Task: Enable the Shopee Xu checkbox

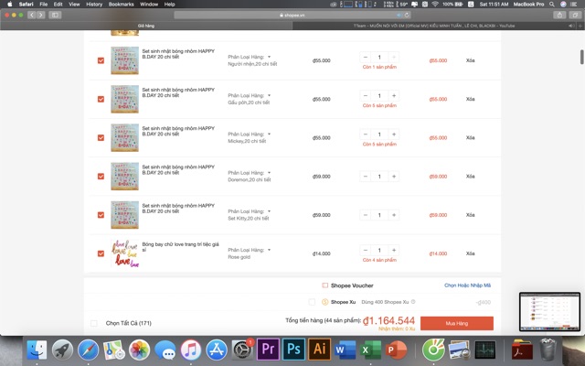Action: tap(312, 301)
